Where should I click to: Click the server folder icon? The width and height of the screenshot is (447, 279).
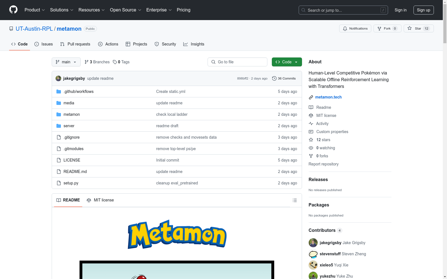click(59, 126)
